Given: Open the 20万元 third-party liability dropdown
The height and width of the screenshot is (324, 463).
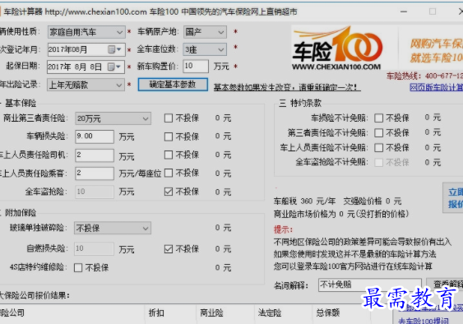Looking at the screenshot, I should tap(113, 118).
